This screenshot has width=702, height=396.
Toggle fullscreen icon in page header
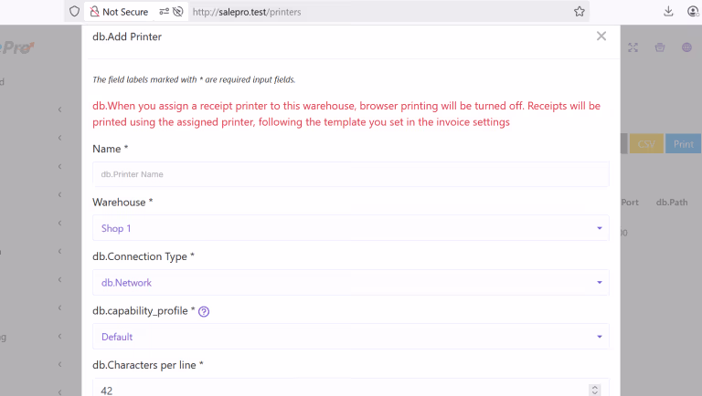(633, 47)
